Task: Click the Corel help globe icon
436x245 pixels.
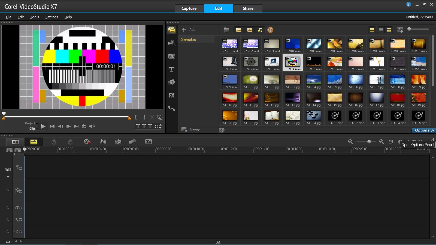Action: (x=409, y=4)
